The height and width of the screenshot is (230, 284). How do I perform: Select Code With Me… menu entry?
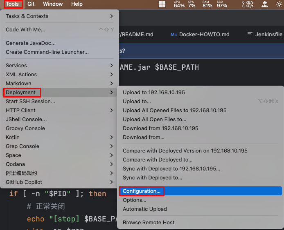(59, 29)
